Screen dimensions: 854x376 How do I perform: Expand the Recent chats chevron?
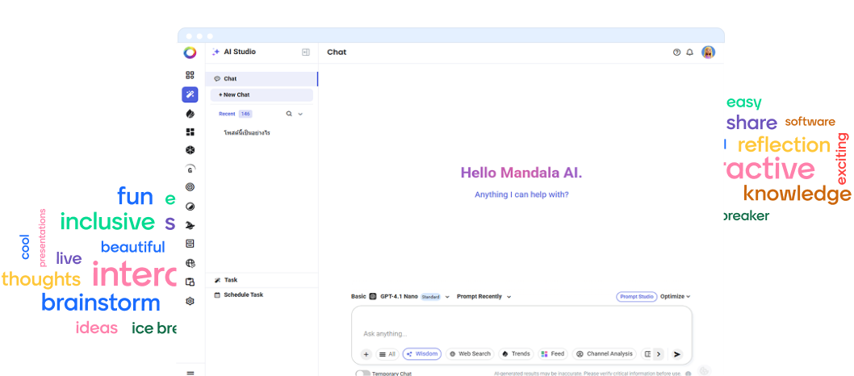[300, 115]
